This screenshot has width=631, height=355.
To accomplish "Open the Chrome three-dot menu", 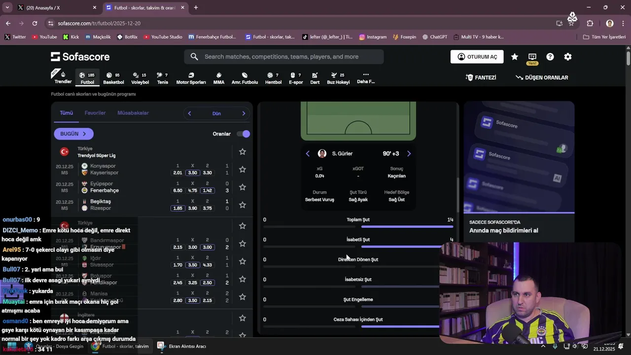I will click(x=622, y=23).
